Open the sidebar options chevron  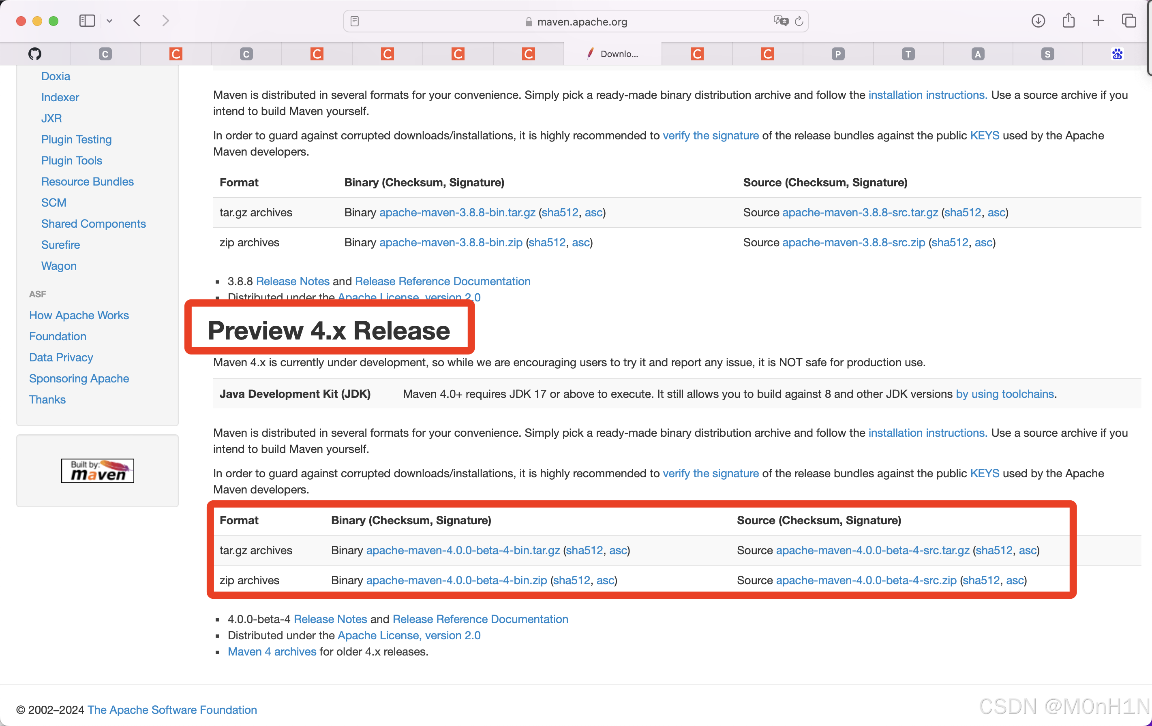click(x=110, y=21)
